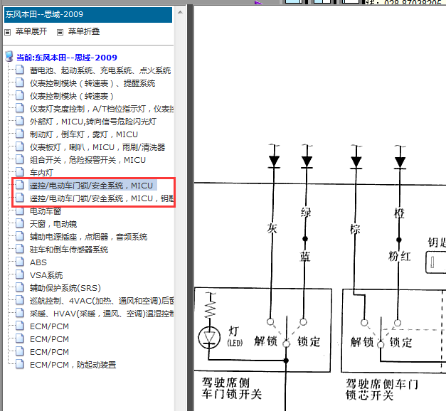This screenshot has height=411, width=446.
Task: Click page icon next to 仪表灯亮度控制
Action: click(x=20, y=108)
